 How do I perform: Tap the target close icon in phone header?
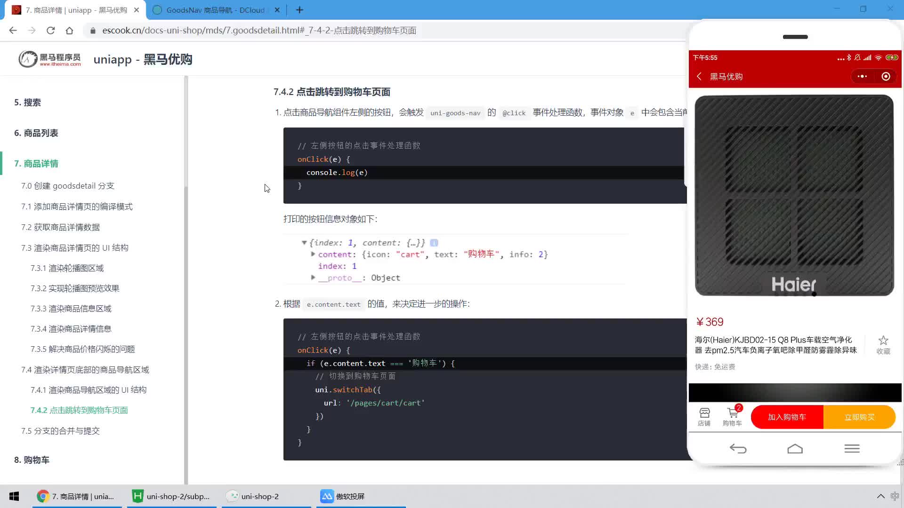coord(886,76)
